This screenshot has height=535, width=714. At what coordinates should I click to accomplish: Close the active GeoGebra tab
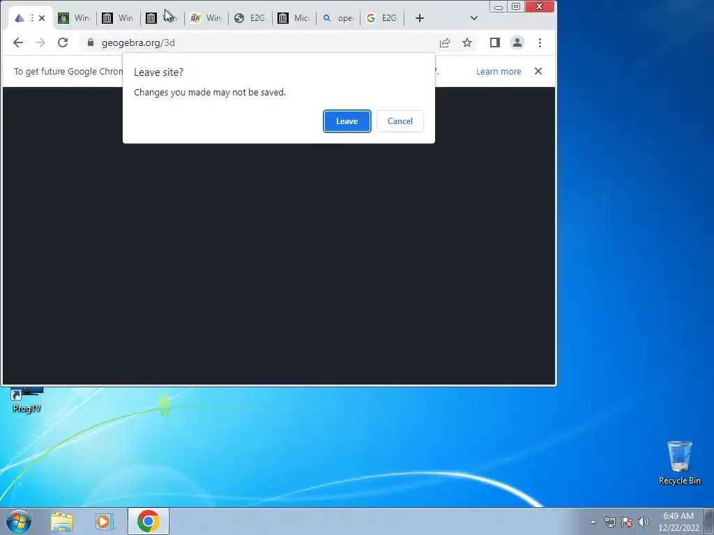pos(42,18)
